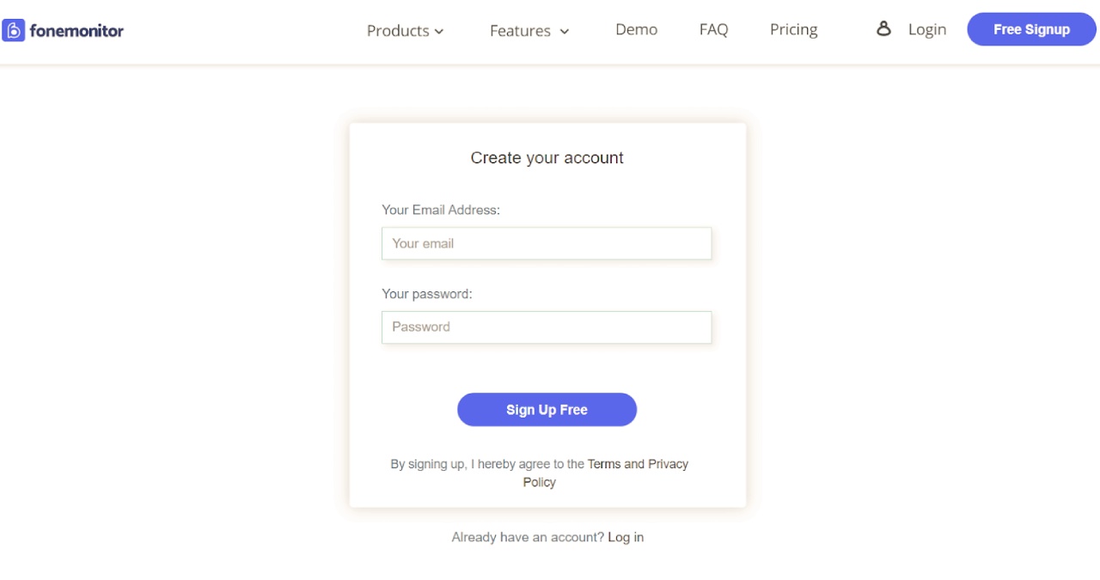Open the FAQ section
Viewport: 1100px width, 580px height.
tap(713, 29)
